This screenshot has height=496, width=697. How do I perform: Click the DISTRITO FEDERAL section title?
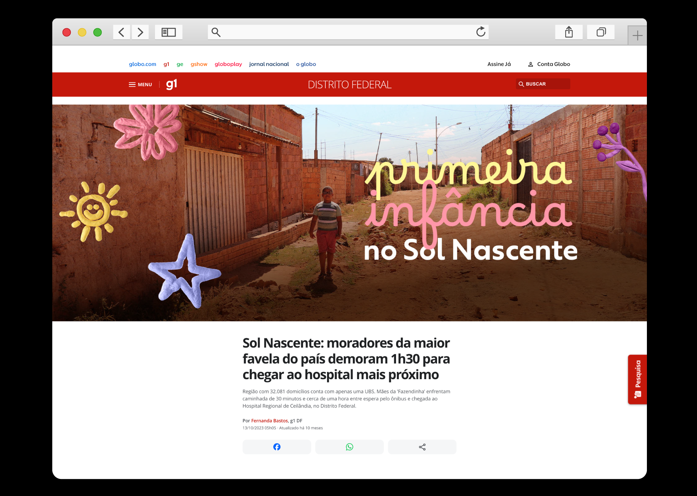pyautogui.click(x=350, y=85)
